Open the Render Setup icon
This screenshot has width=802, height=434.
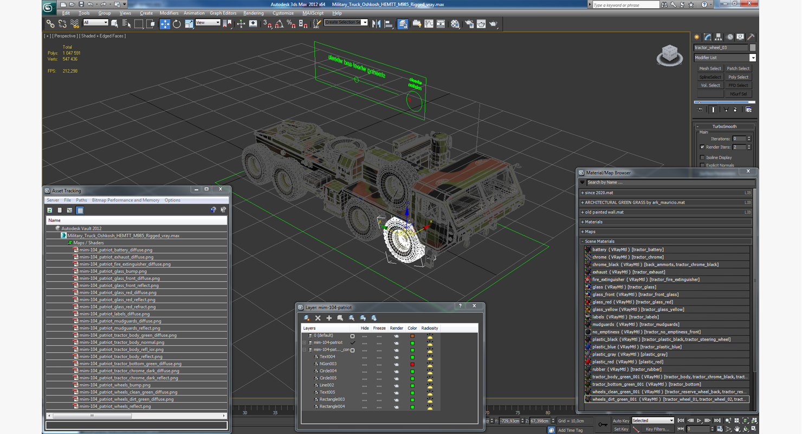click(469, 24)
